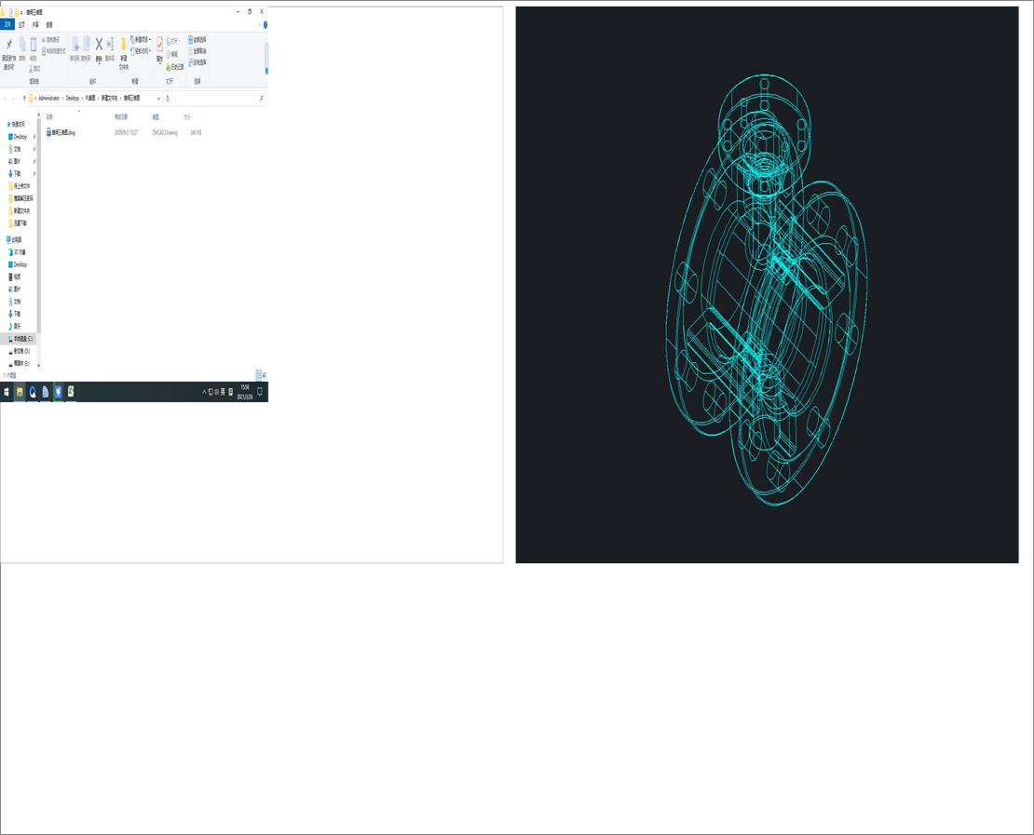Select 3D Objects under This PC
This screenshot has height=835, width=1034.
[x=18, y=252]
